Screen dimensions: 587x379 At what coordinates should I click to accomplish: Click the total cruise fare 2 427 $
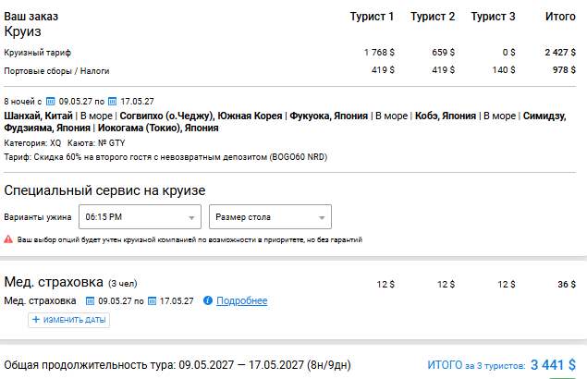(x=560, y=53)
